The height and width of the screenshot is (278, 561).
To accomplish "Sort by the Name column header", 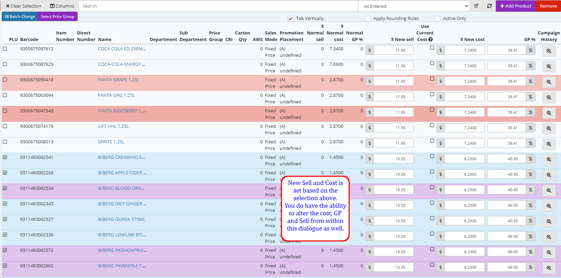I will pyautogui.click(x=104, y=39).
